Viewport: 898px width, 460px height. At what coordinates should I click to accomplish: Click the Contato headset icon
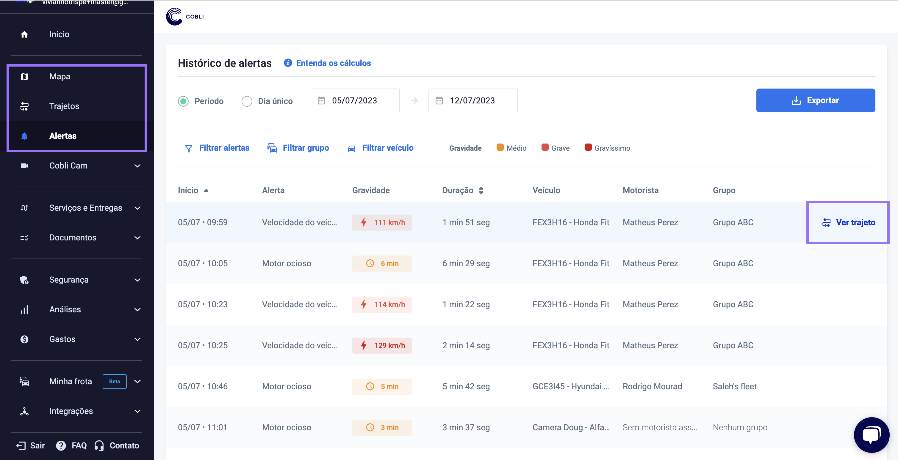pyautogui.click(x=99, y=446)
